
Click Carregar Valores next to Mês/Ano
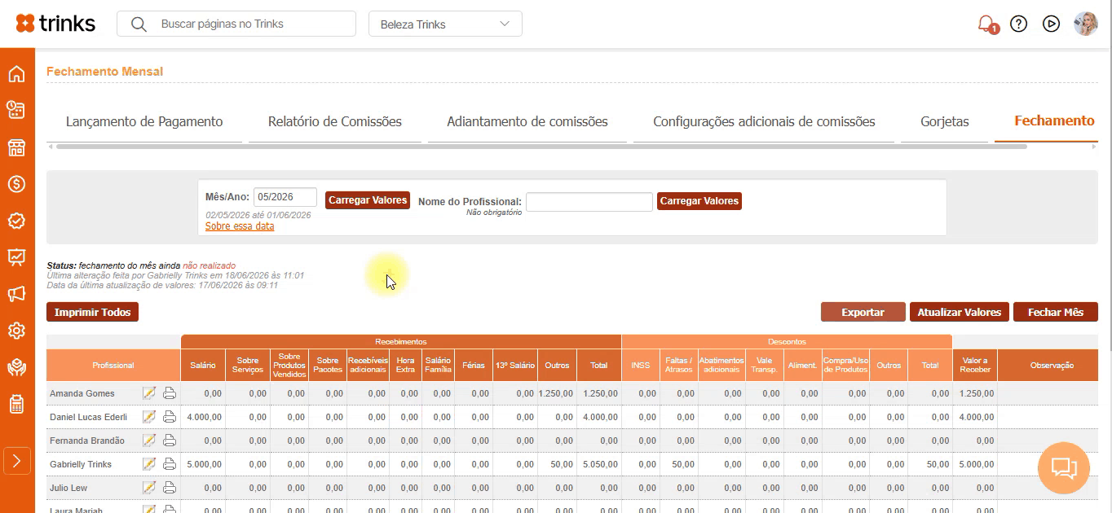368,200
